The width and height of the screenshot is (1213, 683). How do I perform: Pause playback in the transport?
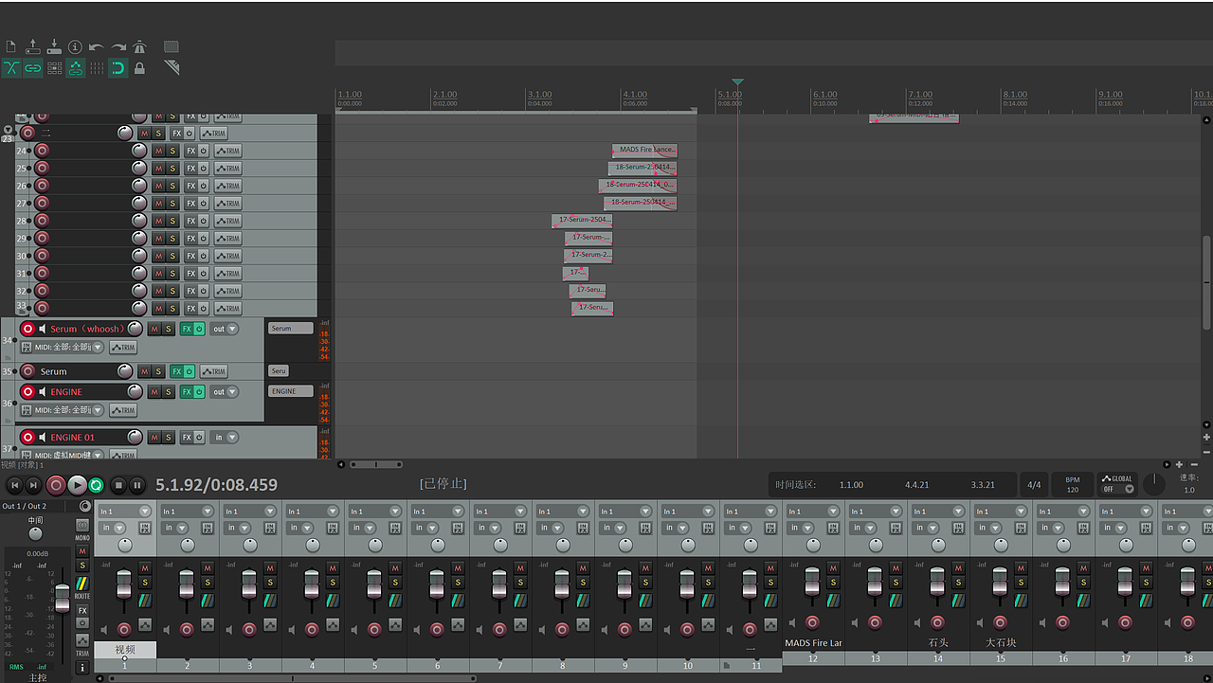click(137, 485)
